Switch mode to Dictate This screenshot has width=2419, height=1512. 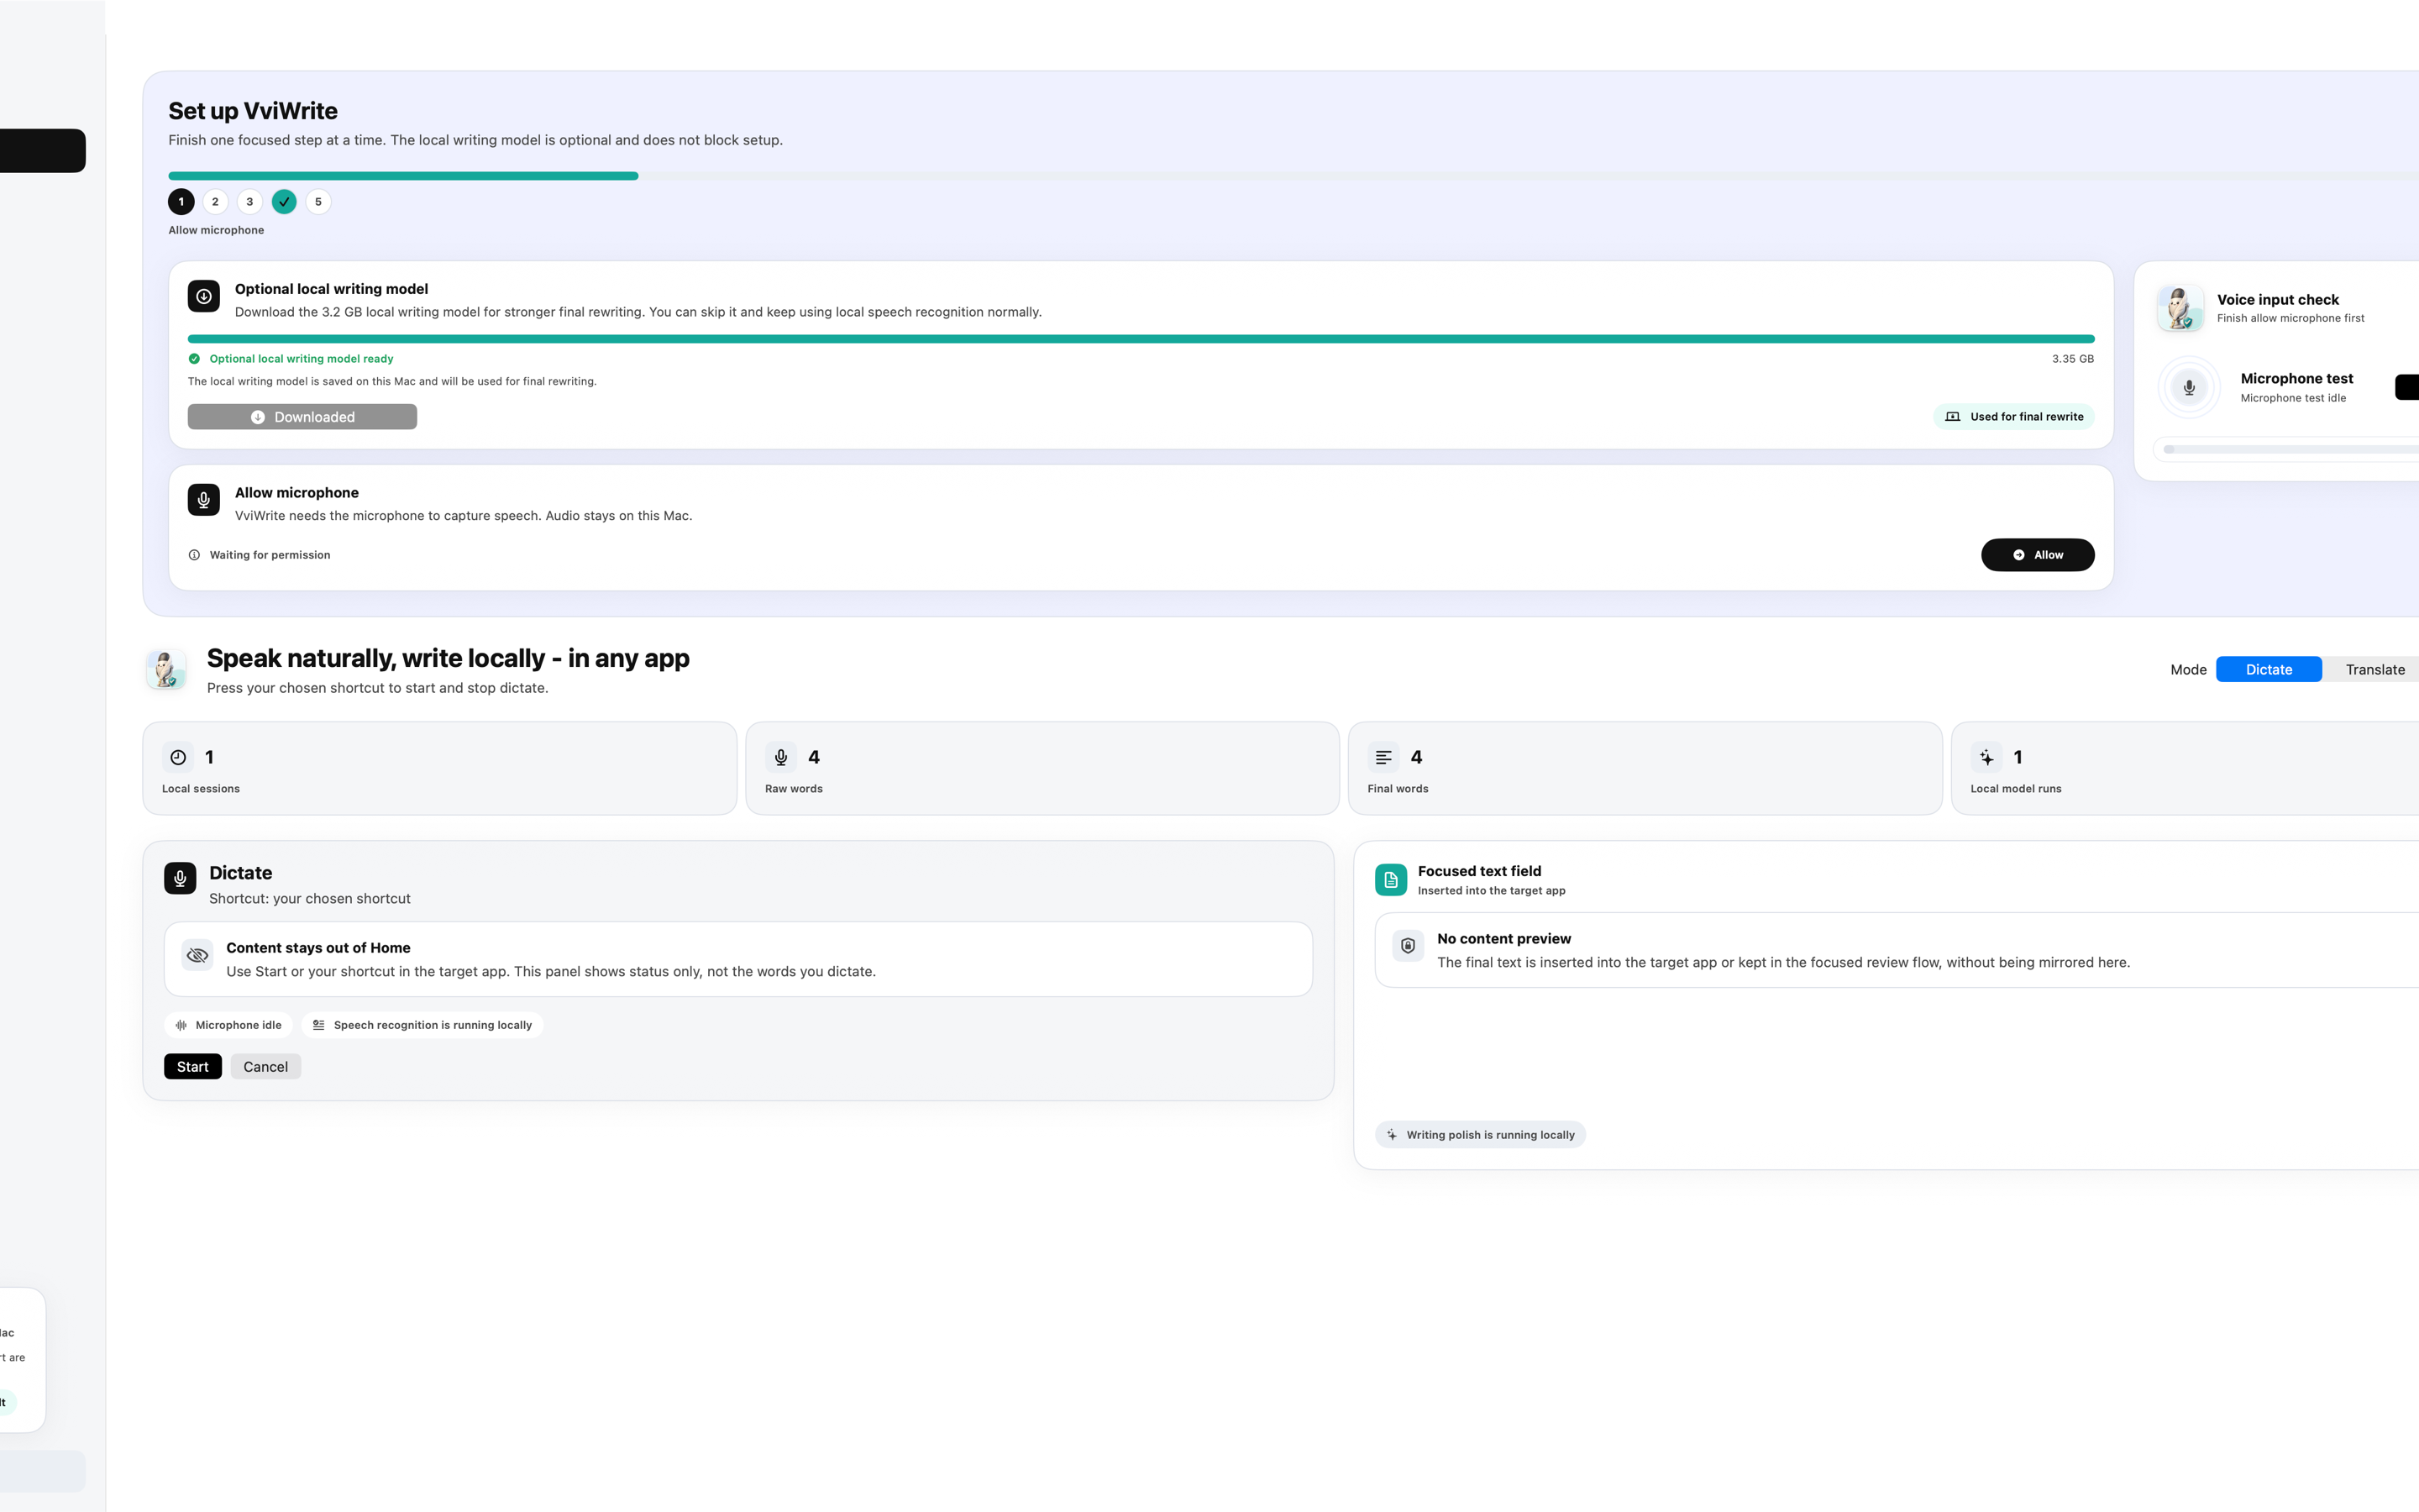pyautogui.click(x=2269, y=670)
